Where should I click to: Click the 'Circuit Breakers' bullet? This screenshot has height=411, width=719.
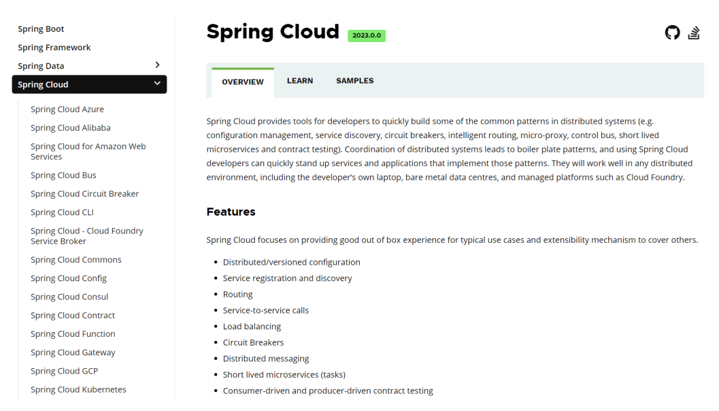pos(253,343)
